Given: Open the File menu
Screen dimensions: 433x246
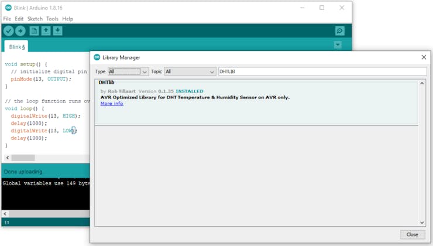Looking at the screenshot, I should point(7,19).
